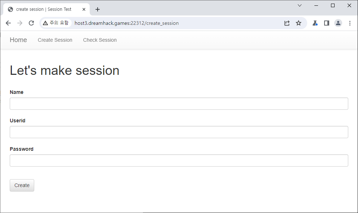Open the Chrome Labs flask icon
The width and height of the screenshot is (358, 213).
click(315, 23)
